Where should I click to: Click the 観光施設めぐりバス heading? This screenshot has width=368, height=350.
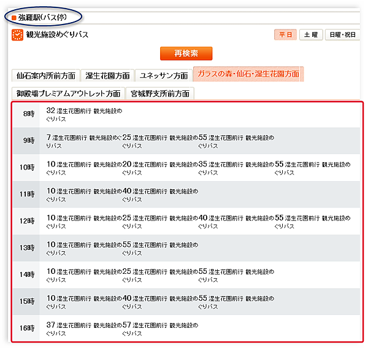pos(57,34)
